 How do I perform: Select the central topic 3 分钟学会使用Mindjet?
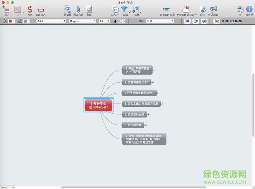tap(99, 105)
